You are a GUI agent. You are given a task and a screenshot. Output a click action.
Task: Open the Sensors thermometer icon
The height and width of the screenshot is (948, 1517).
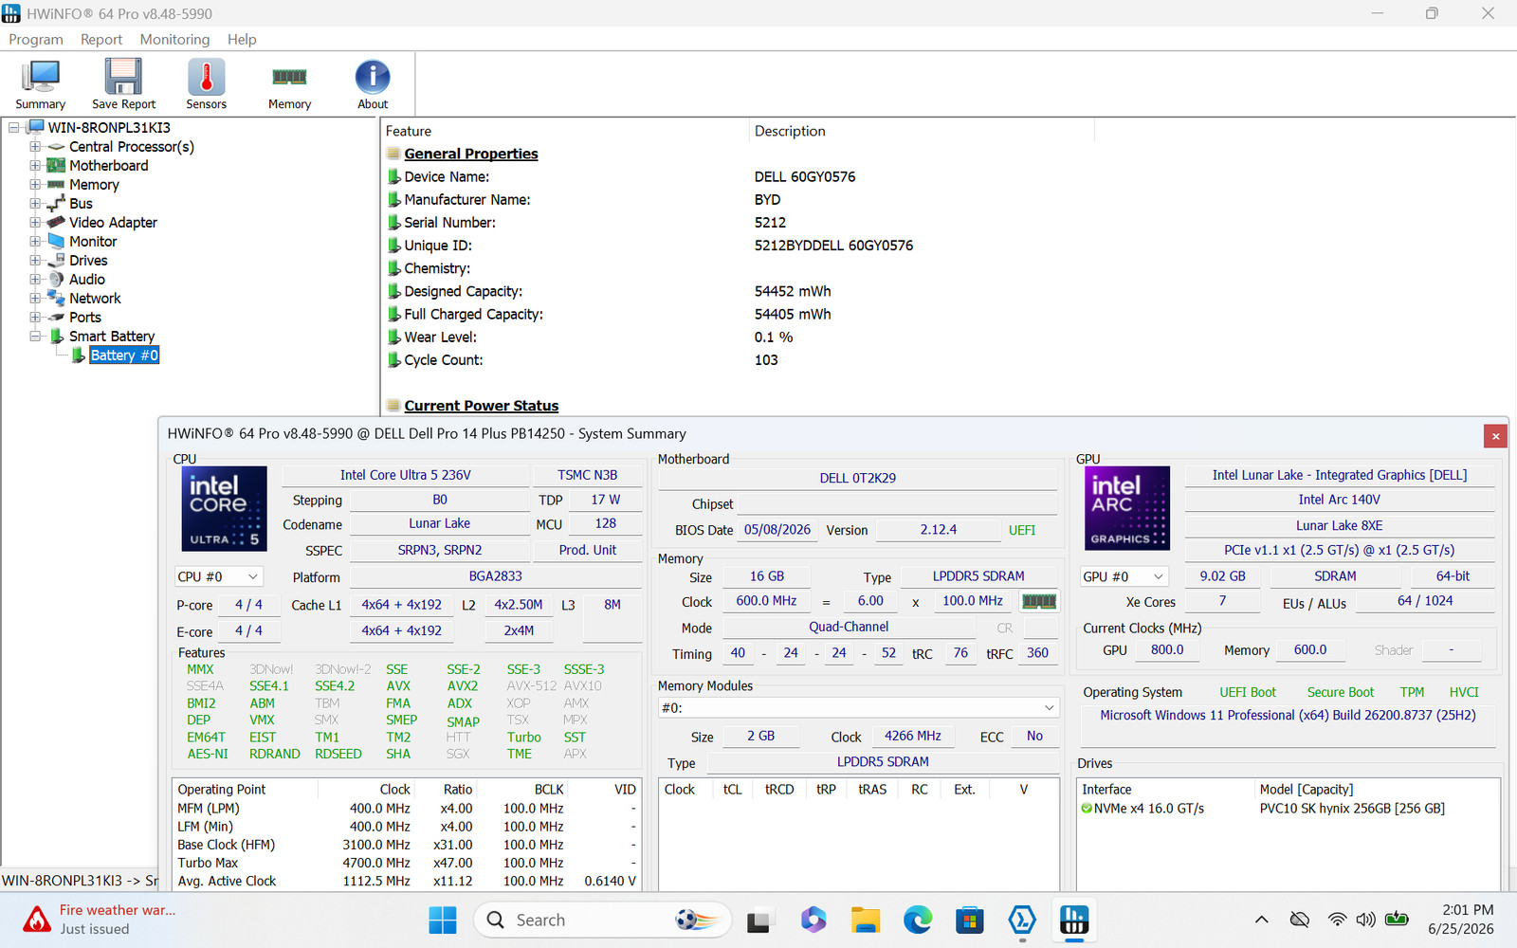[x=206, y=83]
